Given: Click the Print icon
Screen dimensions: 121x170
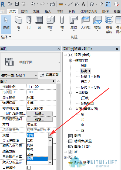Looking at the screenshot, I should [x=52, y=4].
